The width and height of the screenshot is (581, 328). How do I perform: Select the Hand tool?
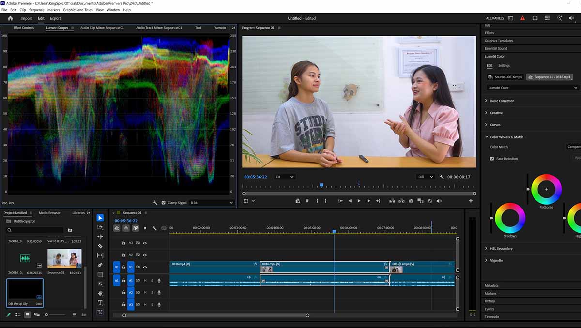pyautogui.click(x=100, y=293)
